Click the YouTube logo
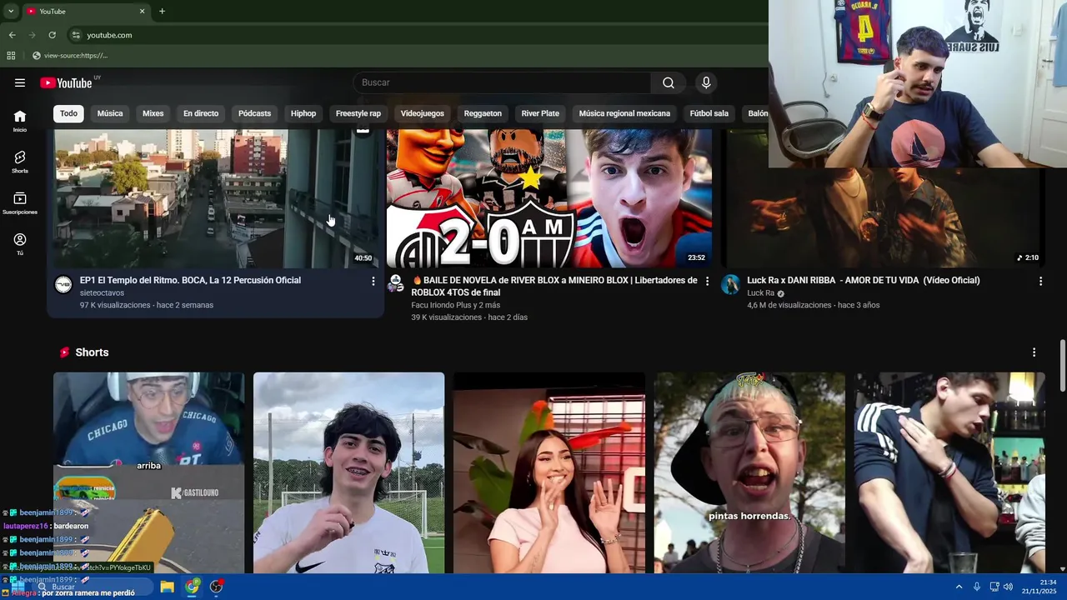1067x600 pixels. 66,82
